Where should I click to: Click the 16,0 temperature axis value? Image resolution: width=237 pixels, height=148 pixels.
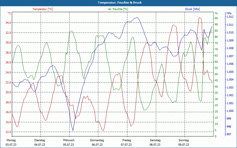coord(8,112)
